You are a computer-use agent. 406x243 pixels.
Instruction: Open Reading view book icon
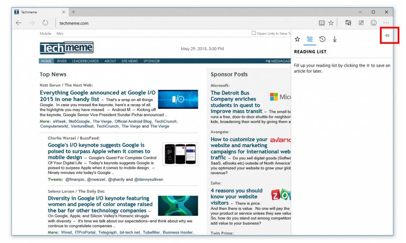tap(322, 23)
